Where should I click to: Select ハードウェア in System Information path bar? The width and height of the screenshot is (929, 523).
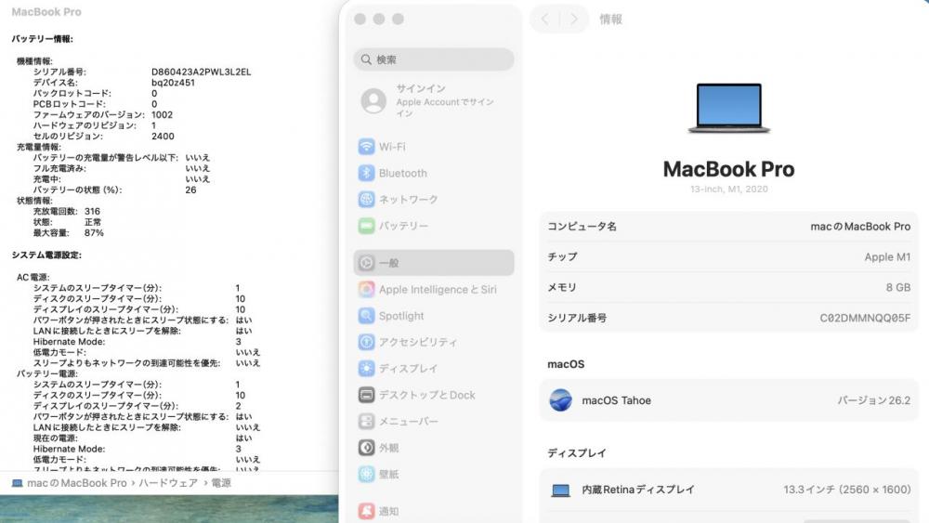point(167,483)
